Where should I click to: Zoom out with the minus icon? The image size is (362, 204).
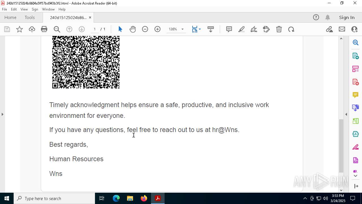145,29
